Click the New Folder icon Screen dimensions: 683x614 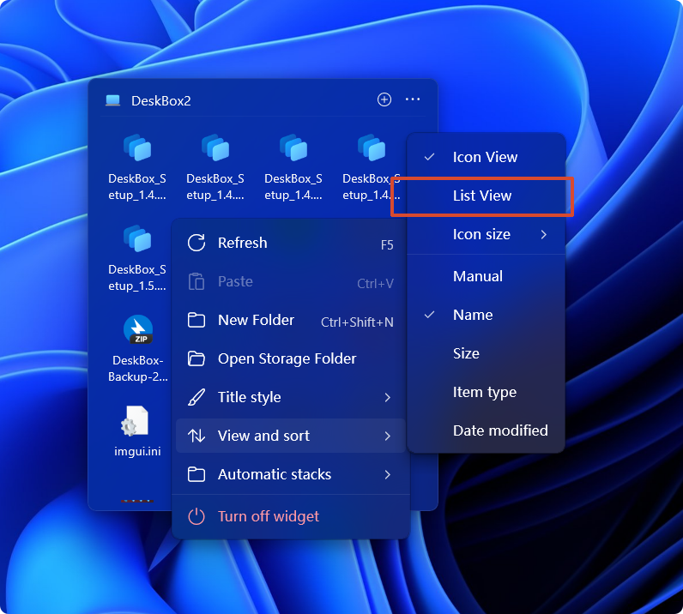[x=196, y=320]
